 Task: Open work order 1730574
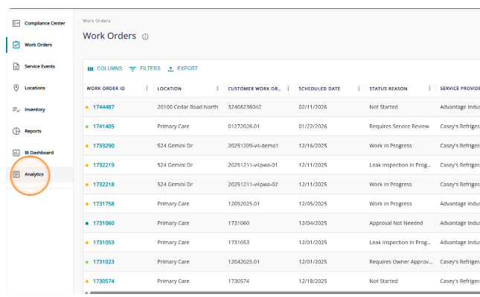tap(103, 281)
